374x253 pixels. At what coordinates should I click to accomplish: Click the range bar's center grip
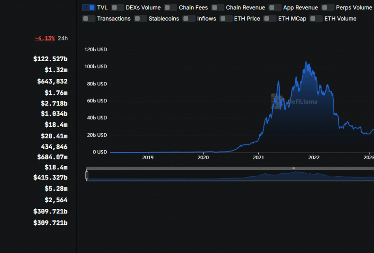(x=294, y=168)
